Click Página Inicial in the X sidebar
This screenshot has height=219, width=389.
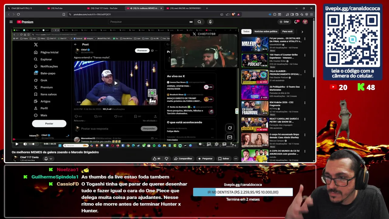coord(49,52)
